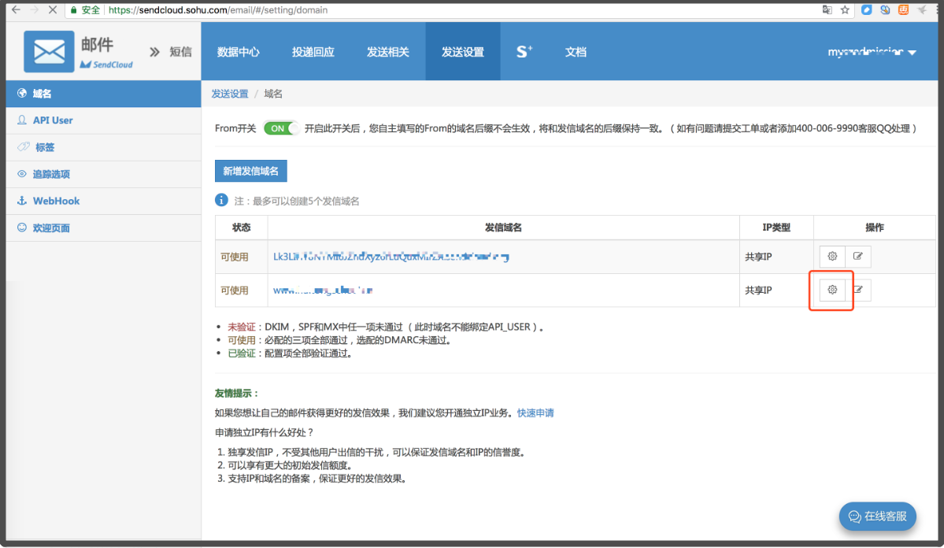Click the 状态 column header
Screen dimensions: 944x548
[x=242, y=228]
